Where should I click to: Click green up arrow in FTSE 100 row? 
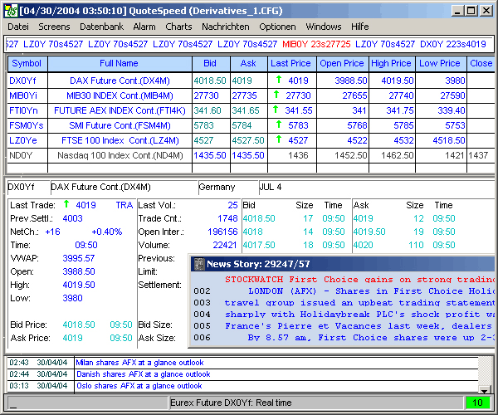279,140
